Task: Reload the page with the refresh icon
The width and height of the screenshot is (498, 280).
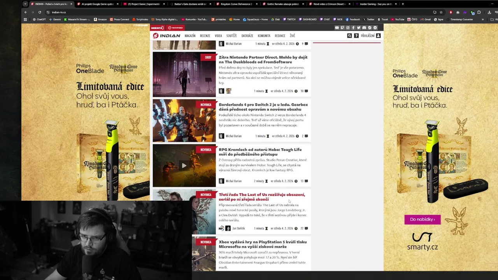Action: click(40, 12)
